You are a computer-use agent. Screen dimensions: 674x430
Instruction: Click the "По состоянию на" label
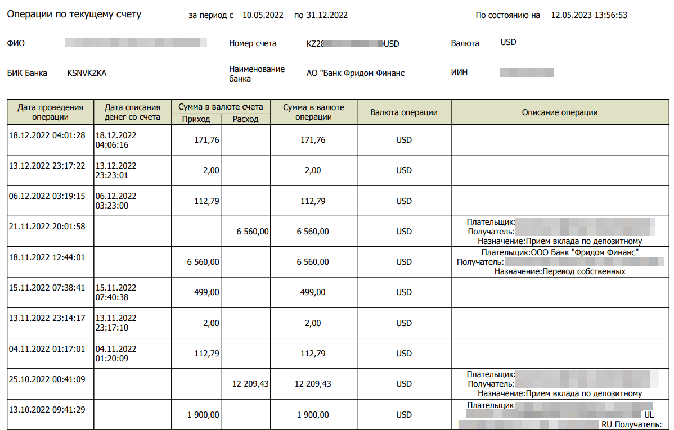(507, 15)
